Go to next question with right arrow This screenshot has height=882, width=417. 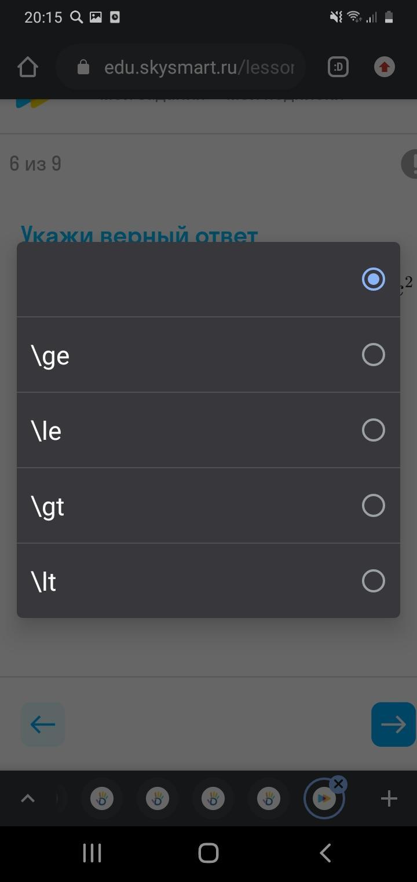pyautogui.click(x=393, y=724)
